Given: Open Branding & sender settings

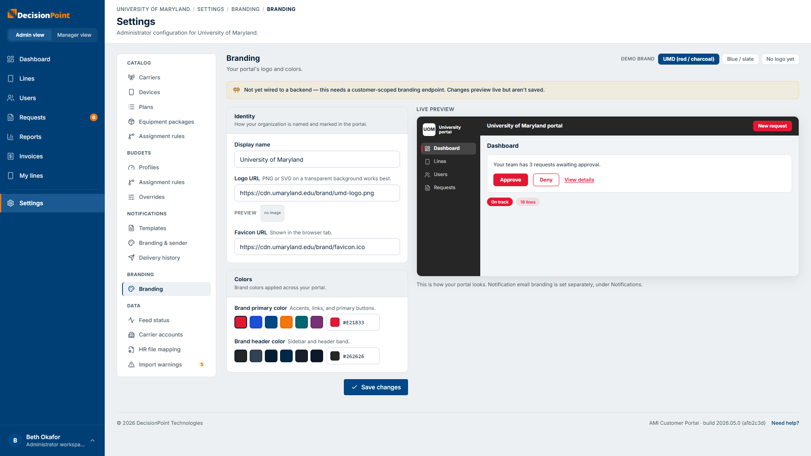Looking at the screenshot, I should point(166,243).
